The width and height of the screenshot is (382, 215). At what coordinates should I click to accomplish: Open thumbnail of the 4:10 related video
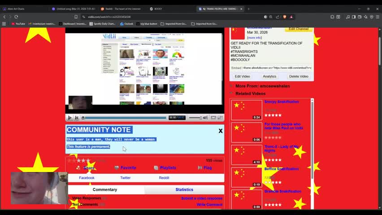[247, 155]
